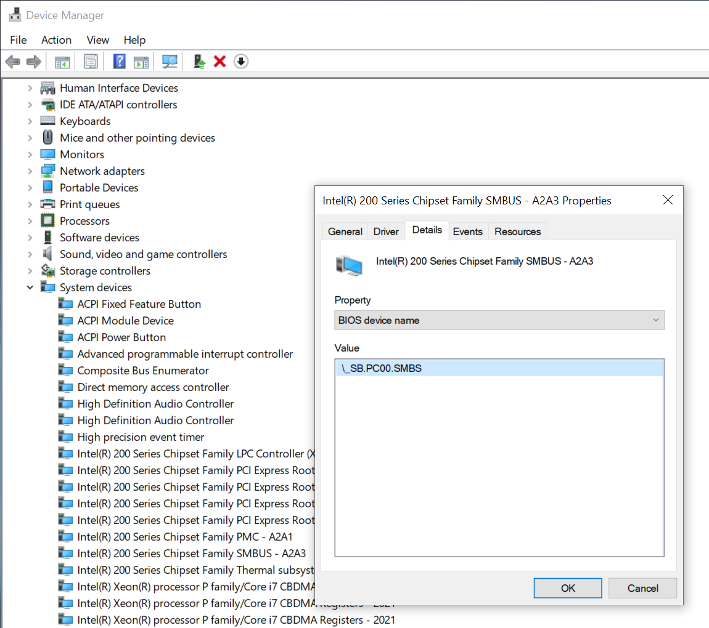This screenshot has width=709, height=628.
Task: Click the OK button
Action: [568, 588]
